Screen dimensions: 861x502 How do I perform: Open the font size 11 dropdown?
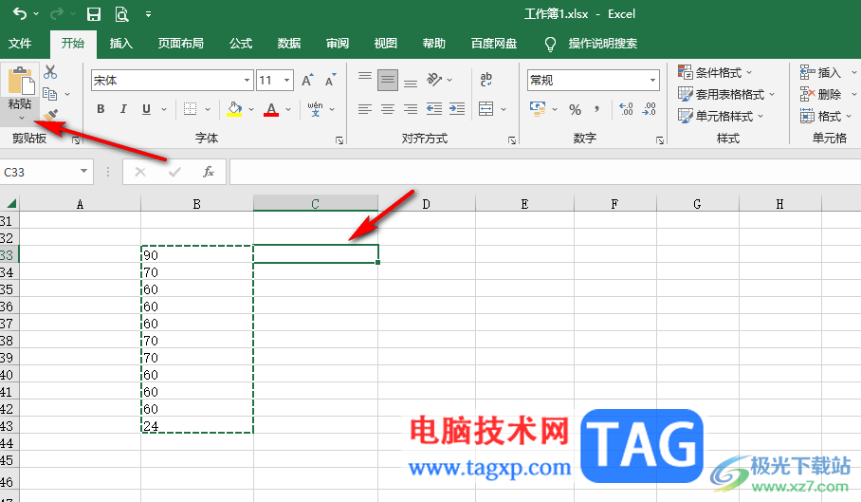[286, 81]
